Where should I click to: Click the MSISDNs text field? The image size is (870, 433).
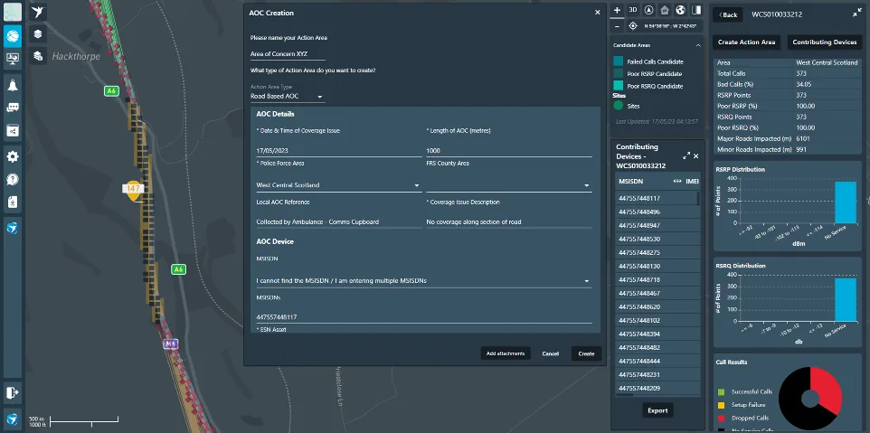point(424,317)
